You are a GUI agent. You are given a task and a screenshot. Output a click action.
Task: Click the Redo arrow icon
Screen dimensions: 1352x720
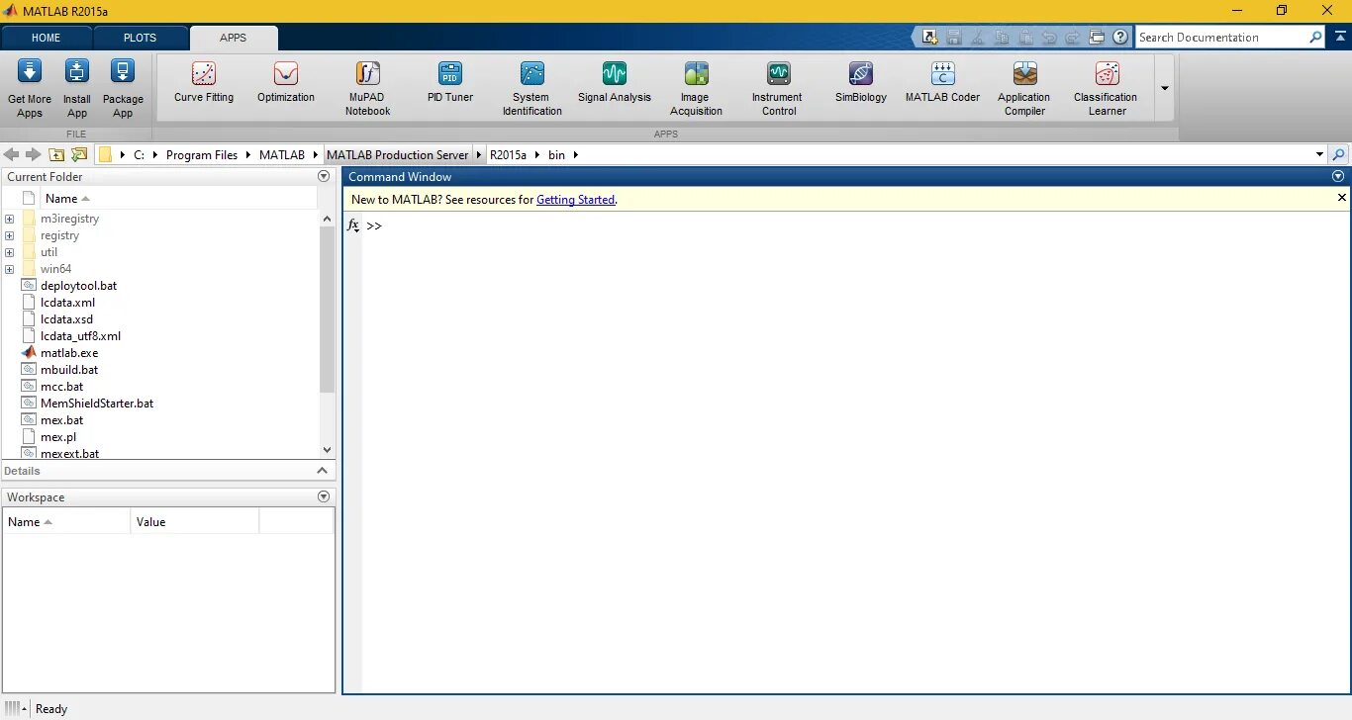(1073, 38)
